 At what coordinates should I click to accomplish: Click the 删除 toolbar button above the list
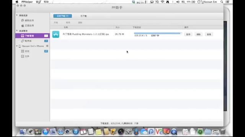[80, 22]
